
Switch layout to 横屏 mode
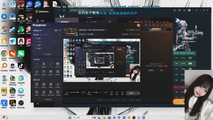[56, 30]
